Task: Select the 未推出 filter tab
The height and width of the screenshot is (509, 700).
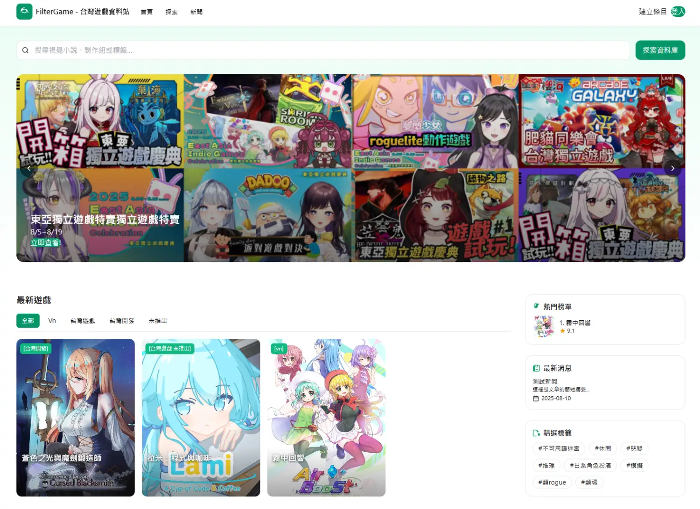Action: click(158, 321)
